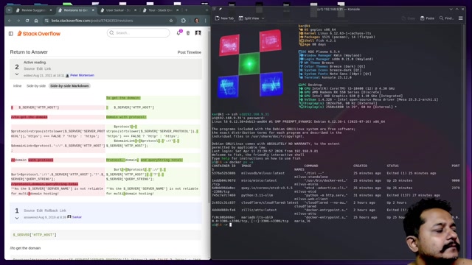Reload the Stack Overflow page
Screen dimensions: 472x265
pyautogui.click(x=27, y=21)
